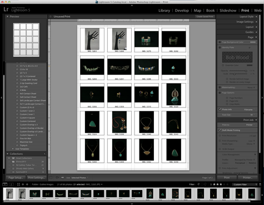Image resolution: width=264 pixels, height=205 pixels.
Task: Open the Library module
Action: [x=164, y=11]
